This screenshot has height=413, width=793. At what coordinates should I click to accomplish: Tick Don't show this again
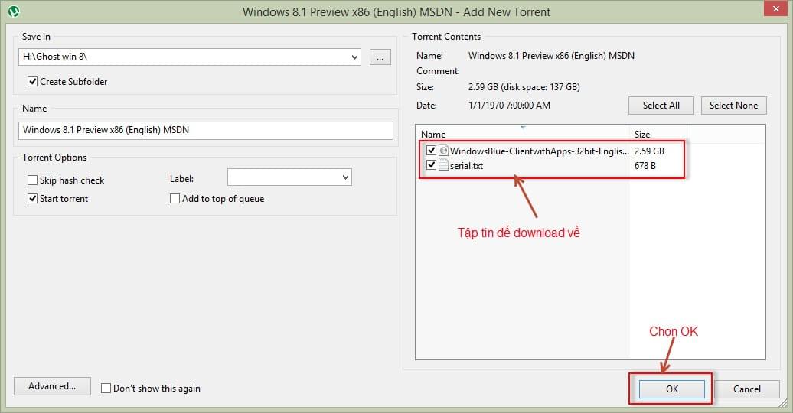tap(106, 389)
